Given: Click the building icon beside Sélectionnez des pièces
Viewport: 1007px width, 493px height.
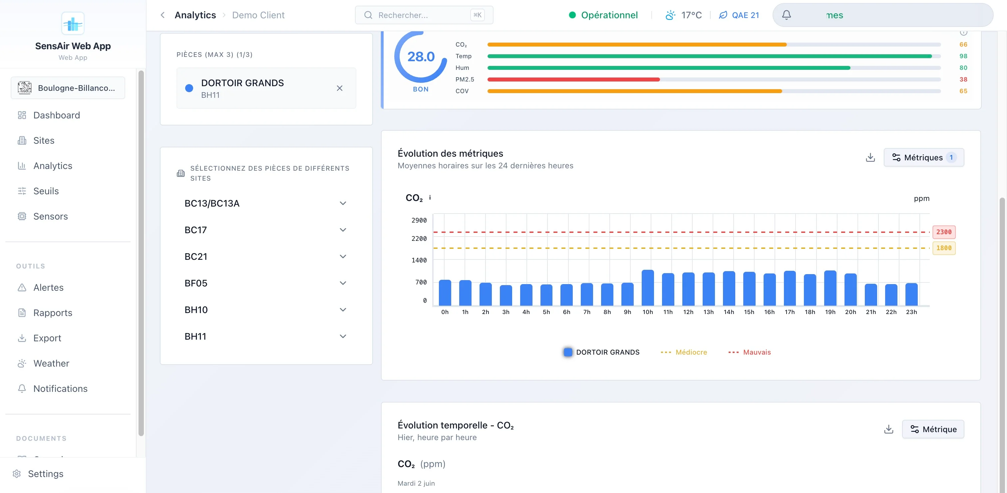Looking at the screenshot, I should pyautogui.click(x=180, y=173).
